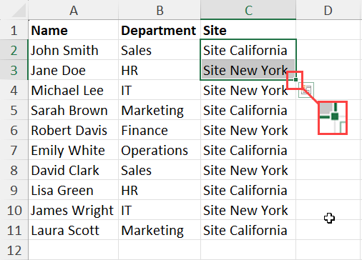Click the Operations cell

point(160,150)
